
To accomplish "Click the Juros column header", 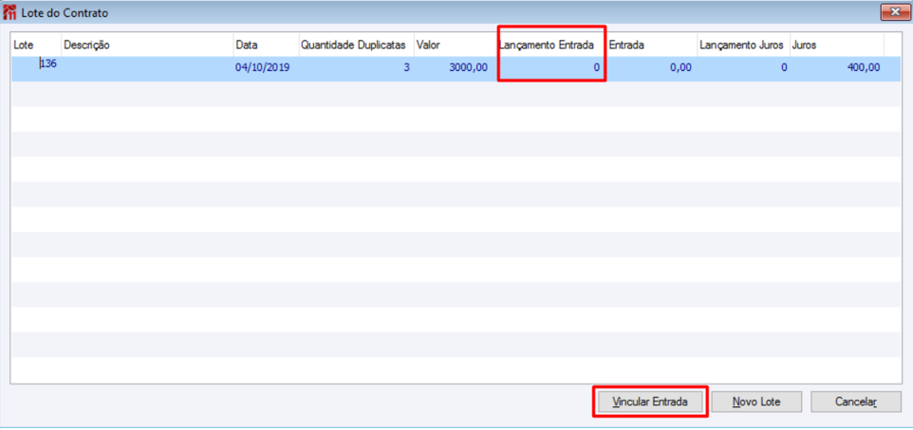I will click(x=837, y=45).
